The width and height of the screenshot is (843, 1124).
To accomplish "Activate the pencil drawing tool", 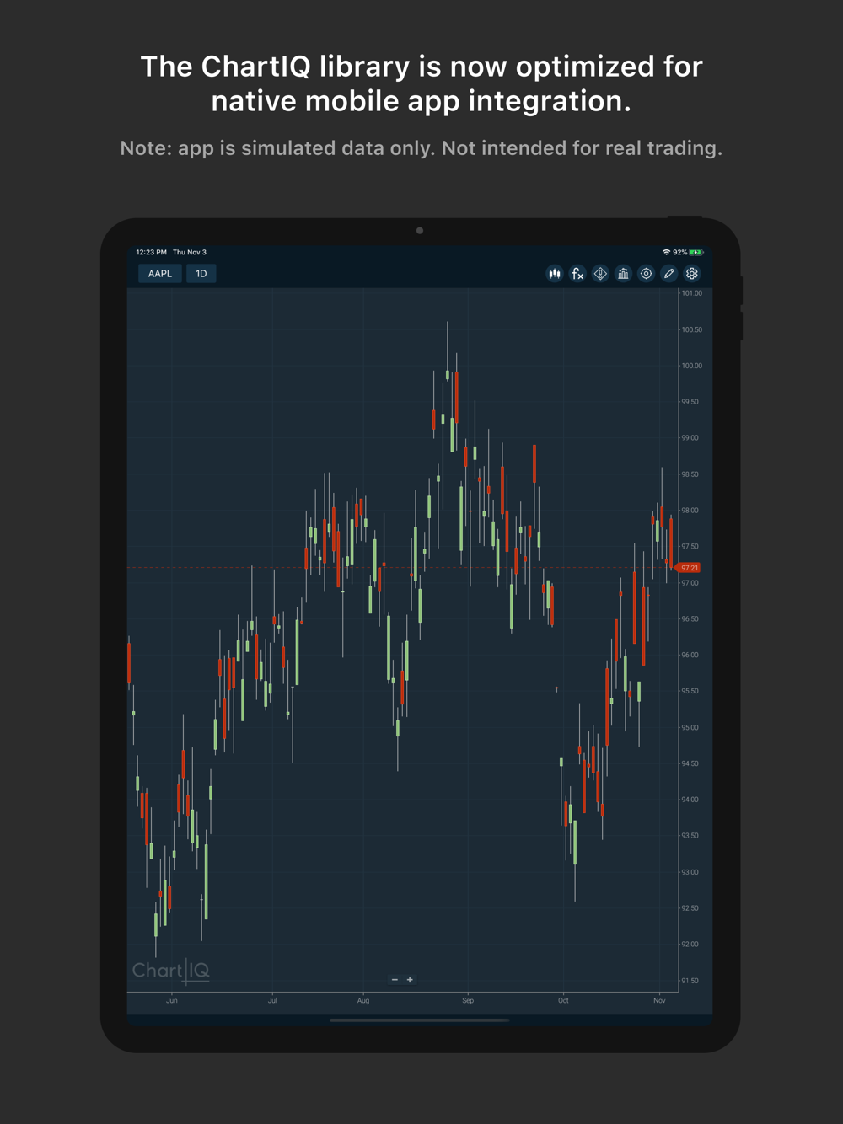I will [668, 274].
